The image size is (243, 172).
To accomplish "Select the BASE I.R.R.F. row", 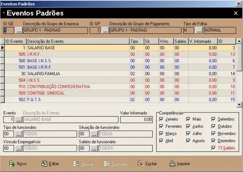I will (x=120, y=67).
